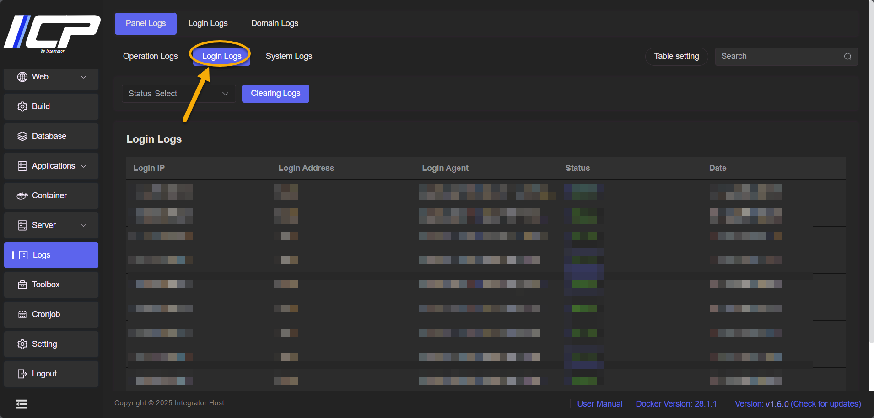Click the Login IP column header

(149, 168)
